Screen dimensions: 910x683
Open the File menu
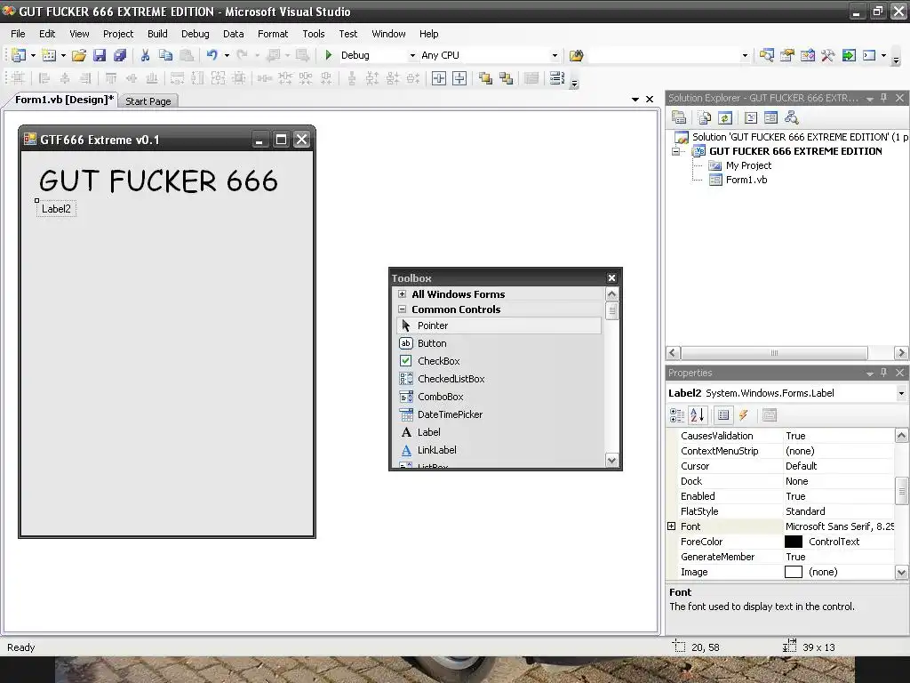click(x=18, y=34)
